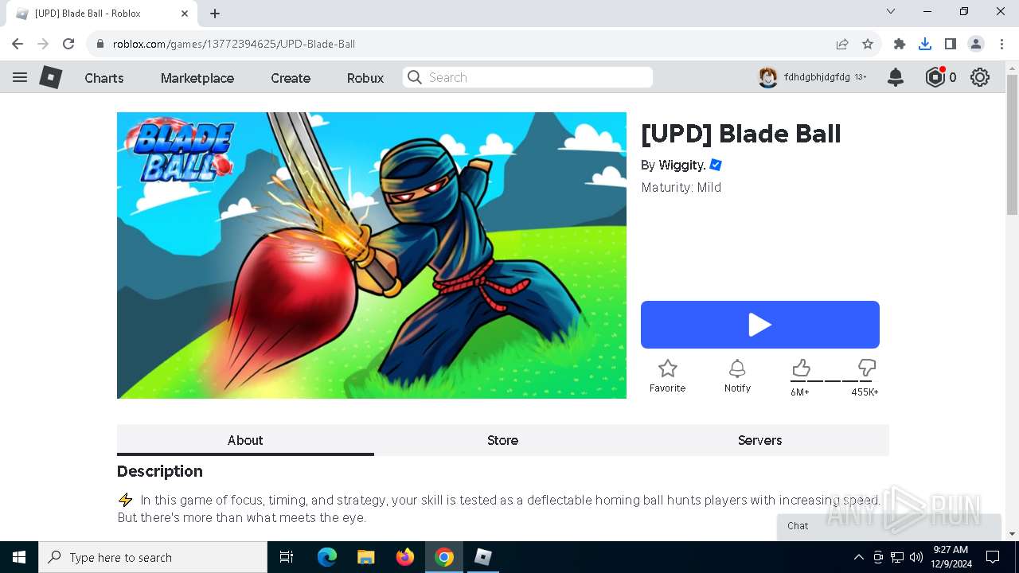
Task: Click Windows taskbar search box
Action: pos(153,557)
